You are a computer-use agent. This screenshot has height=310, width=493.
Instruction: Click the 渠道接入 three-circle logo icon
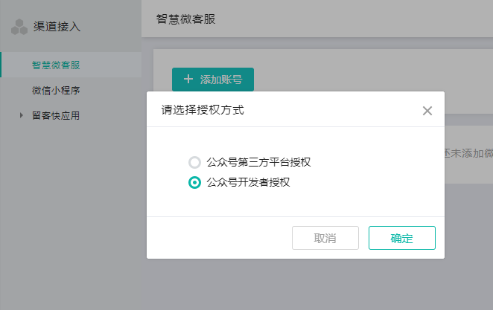(x=19, y=27)
